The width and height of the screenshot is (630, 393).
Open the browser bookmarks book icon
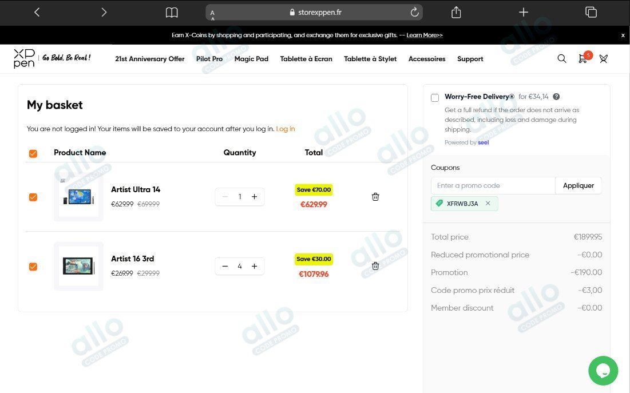172,13
